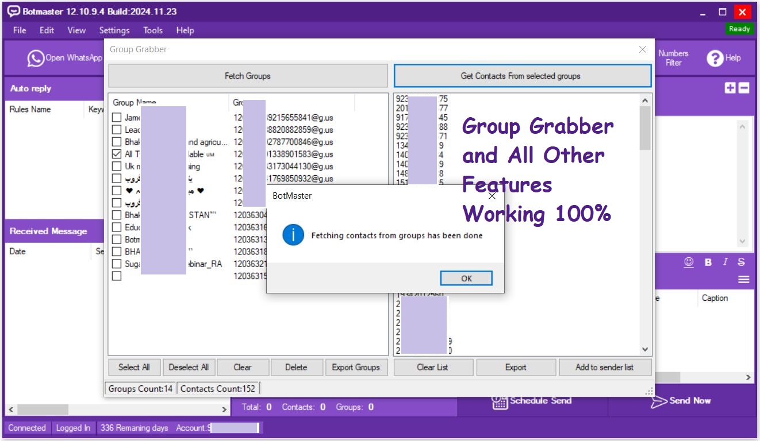Image resolution: width=760 pixels, height=441 pixels.
Task: Click the Export Groups button
Action: click(x=356, y=367)
